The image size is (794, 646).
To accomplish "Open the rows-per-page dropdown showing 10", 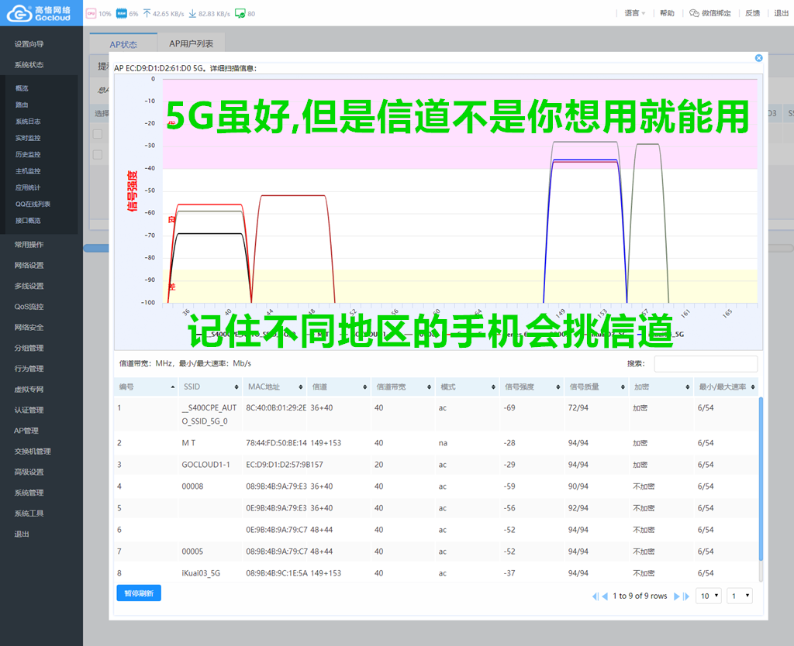I will pos(709,596).
